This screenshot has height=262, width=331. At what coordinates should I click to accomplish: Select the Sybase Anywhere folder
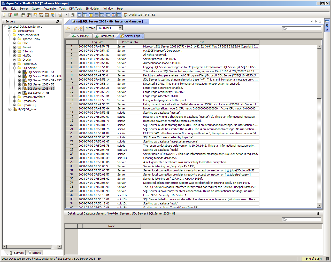(x=34, y=97)
